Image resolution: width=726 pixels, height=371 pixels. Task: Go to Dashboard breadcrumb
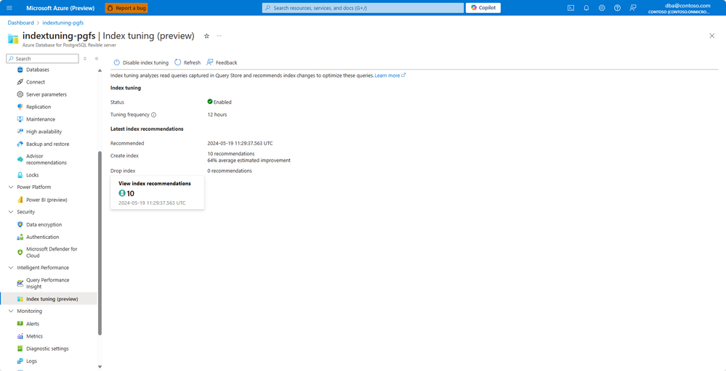pyautogui.click(x=20, y=23)
